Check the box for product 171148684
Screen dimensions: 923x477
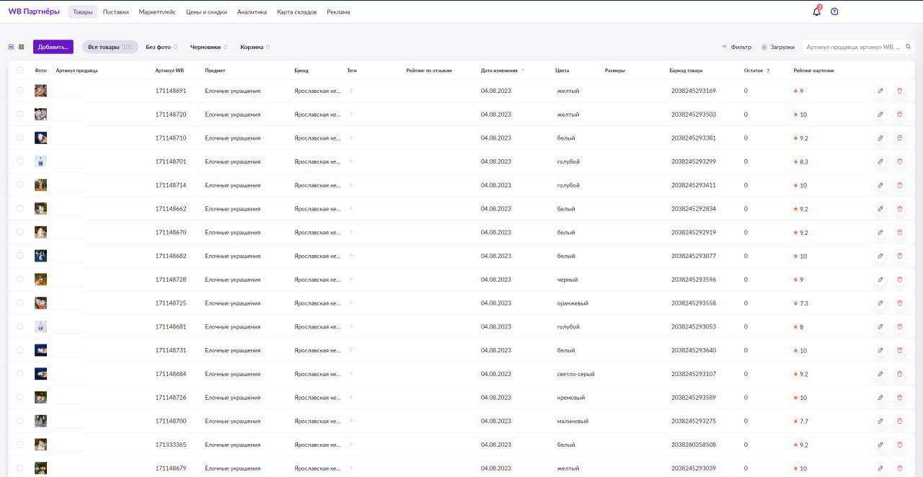19,374
